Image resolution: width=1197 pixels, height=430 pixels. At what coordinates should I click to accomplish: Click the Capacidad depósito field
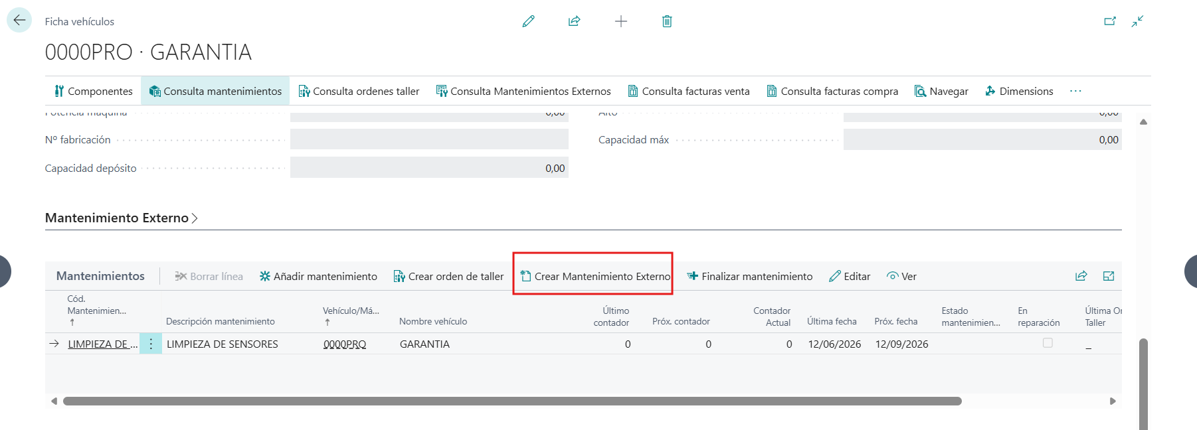pyautogui.click(x=429, y=168)
